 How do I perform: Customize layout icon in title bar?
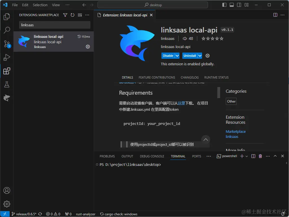pyautogui.click(x=246, y=5)
